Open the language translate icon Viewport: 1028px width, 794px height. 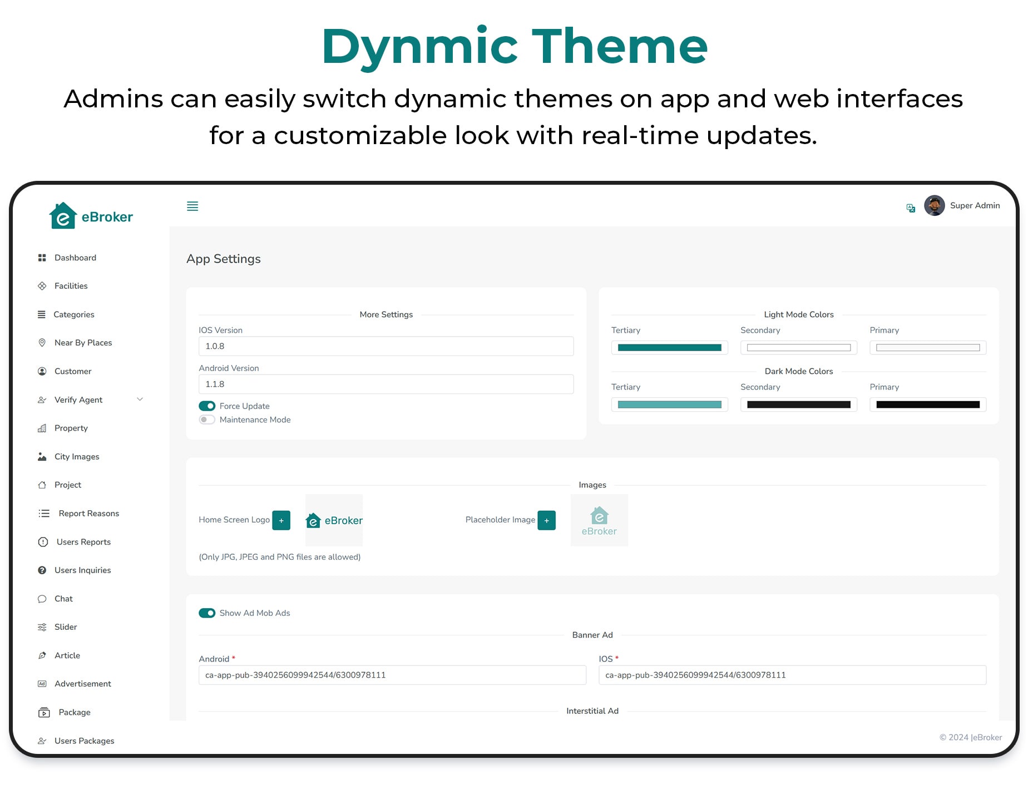click(911, 208)
